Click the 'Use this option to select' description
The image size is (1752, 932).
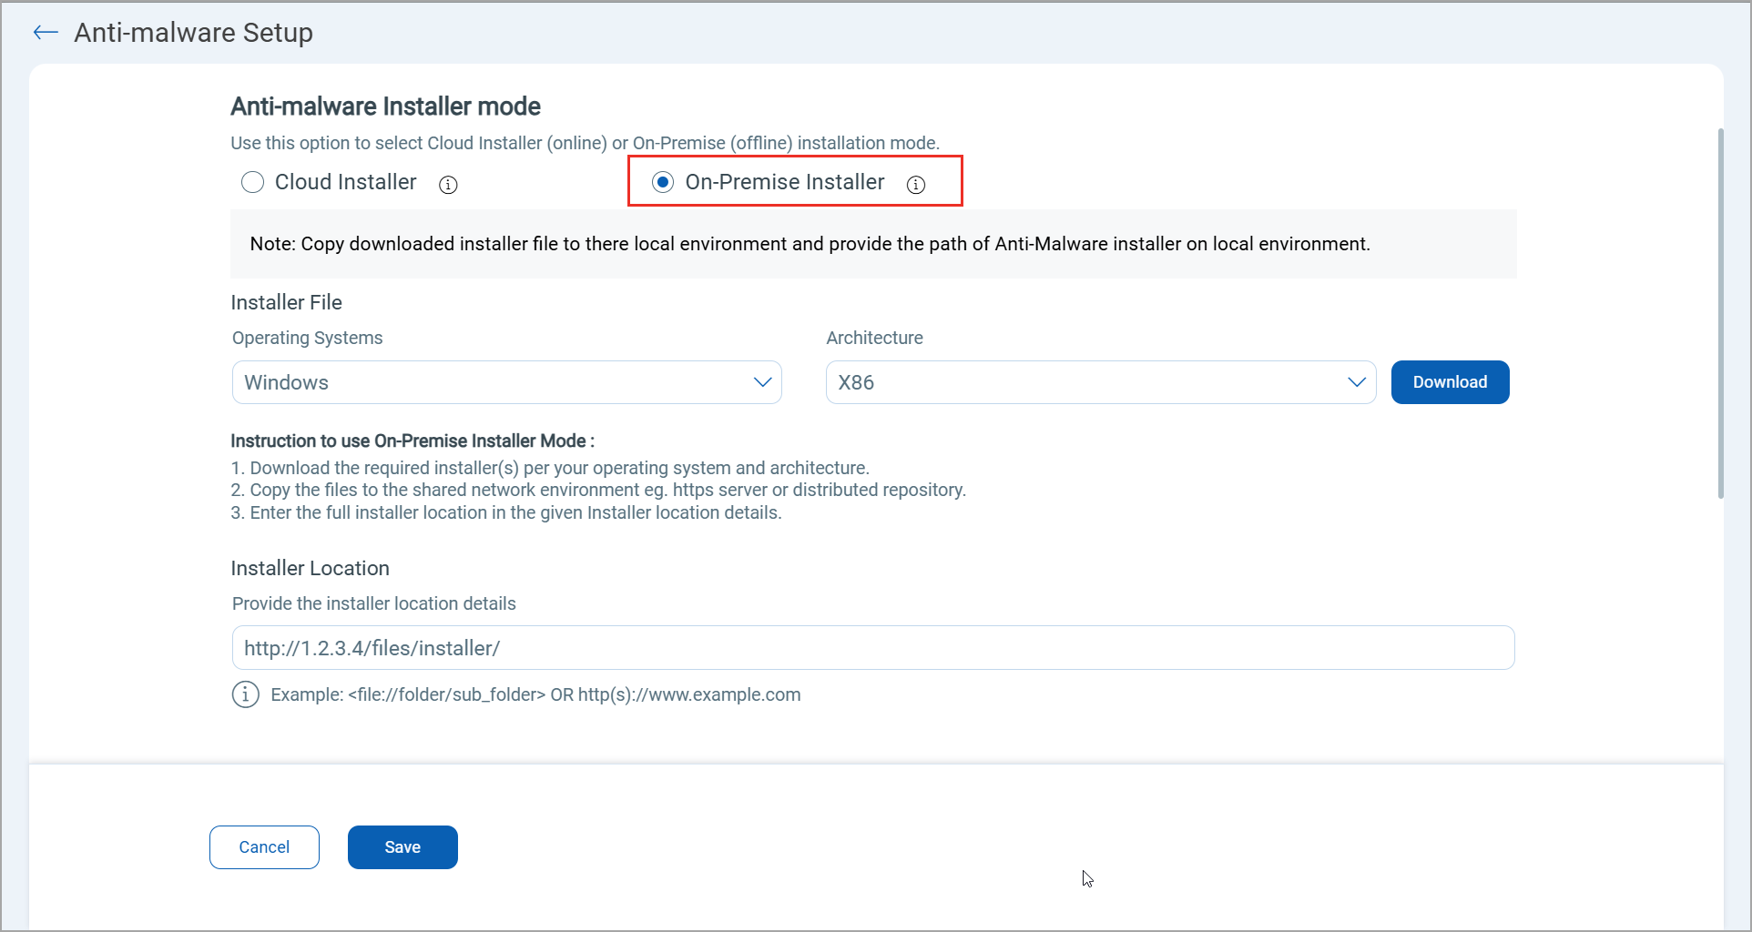click(x=585, y=143)
